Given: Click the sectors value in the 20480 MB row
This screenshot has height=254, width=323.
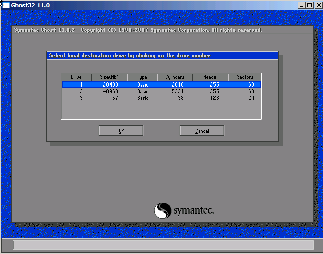Looking at the screenshot, I should [x=251, y=84].
